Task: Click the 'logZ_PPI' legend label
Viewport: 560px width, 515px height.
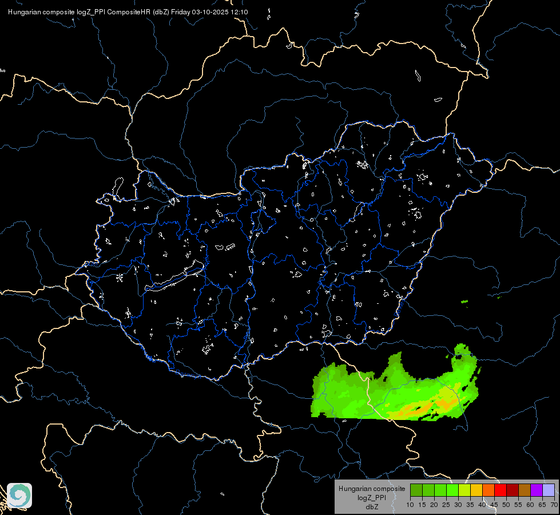Action: pos(372,497)
